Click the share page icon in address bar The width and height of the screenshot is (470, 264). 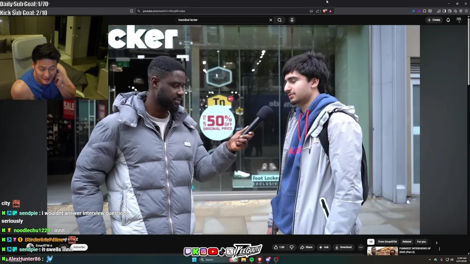click(x=318, y=11)
